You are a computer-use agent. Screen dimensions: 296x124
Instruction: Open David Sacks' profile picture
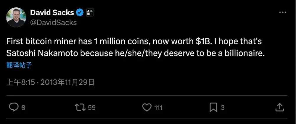(x=16, y=17)
